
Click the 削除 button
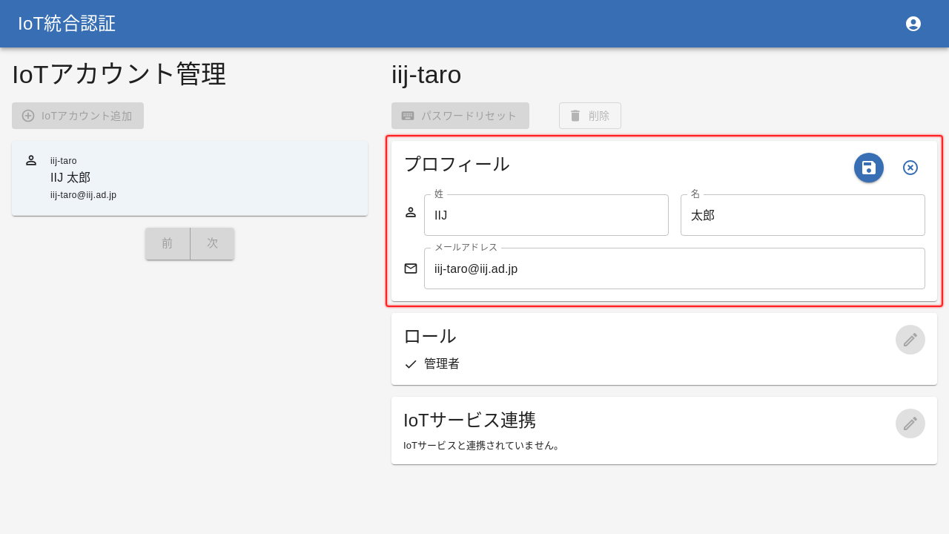[x=589, y=116]
